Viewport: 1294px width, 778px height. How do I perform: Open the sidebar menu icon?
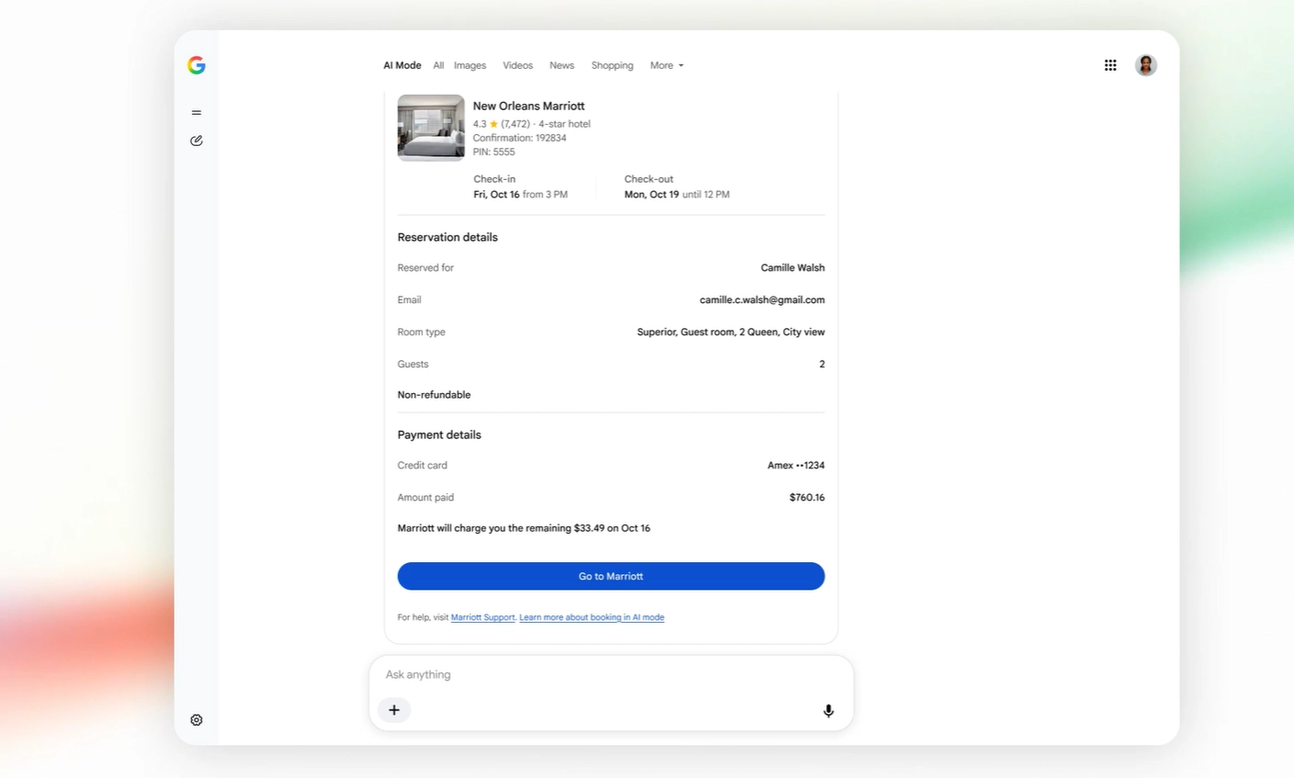(x=196, y=113)
